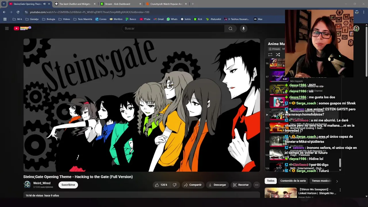The width and height of the screenshot is (368, 207).
Task: Click the '16 M de vistas' description text
Action: (x=34, y=195)
